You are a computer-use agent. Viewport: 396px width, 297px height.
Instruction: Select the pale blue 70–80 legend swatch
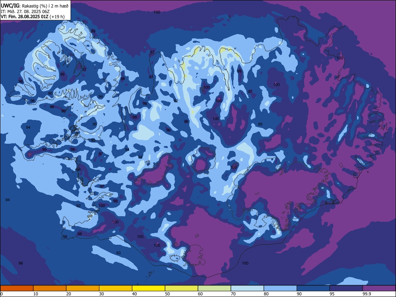[x=247, y=288]
